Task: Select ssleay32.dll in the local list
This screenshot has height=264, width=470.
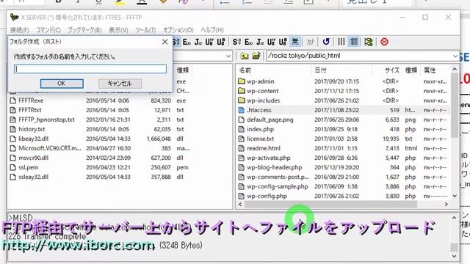Action: tap(33, 177)
